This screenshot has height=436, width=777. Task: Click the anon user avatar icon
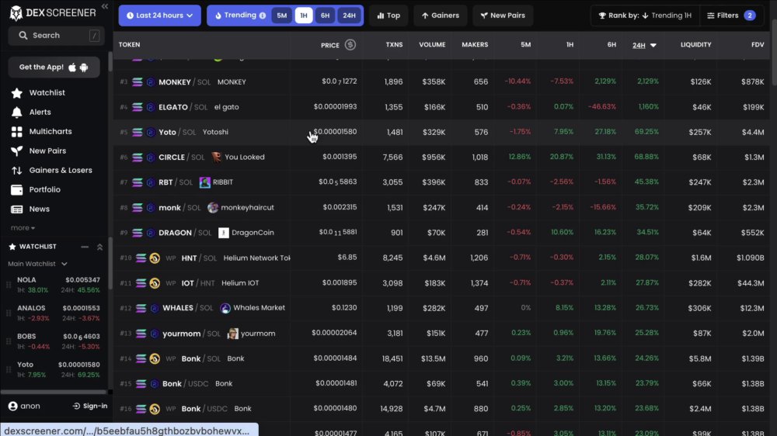pos(13,406)
